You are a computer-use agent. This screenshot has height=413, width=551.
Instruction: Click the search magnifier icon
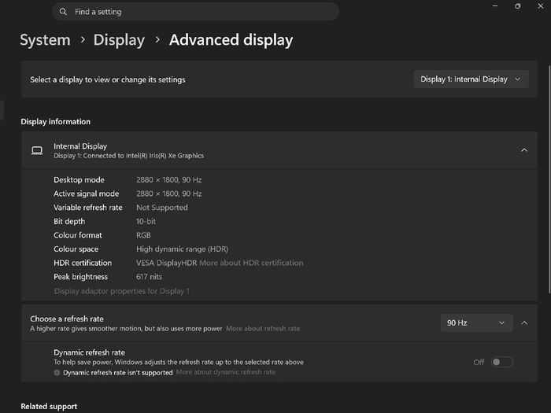coord(63,12)
